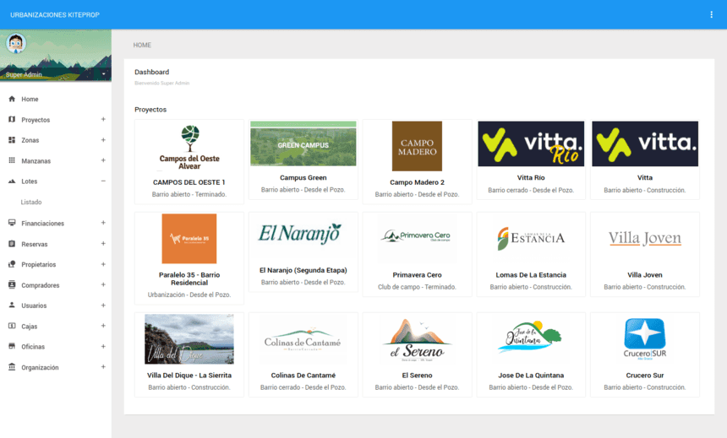
Task: Click the Vitta Río logo image
Action: point(531,143)
